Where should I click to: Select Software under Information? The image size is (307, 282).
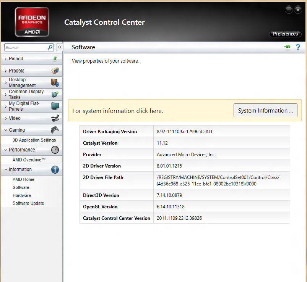point(21,187)
